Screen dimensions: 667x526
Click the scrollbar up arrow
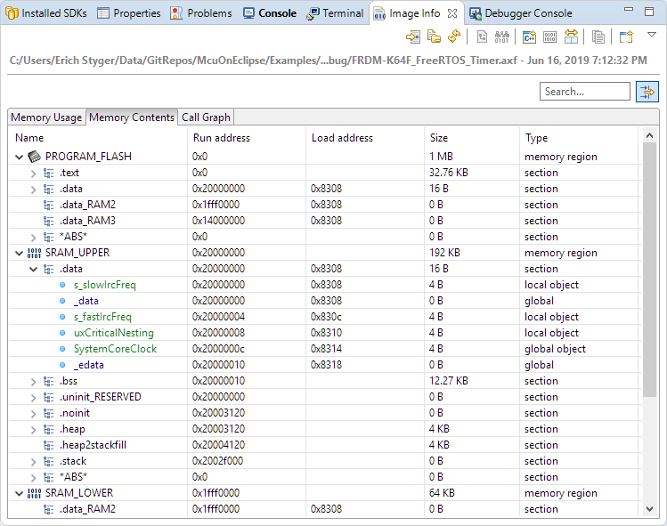[x=649, y=135]
